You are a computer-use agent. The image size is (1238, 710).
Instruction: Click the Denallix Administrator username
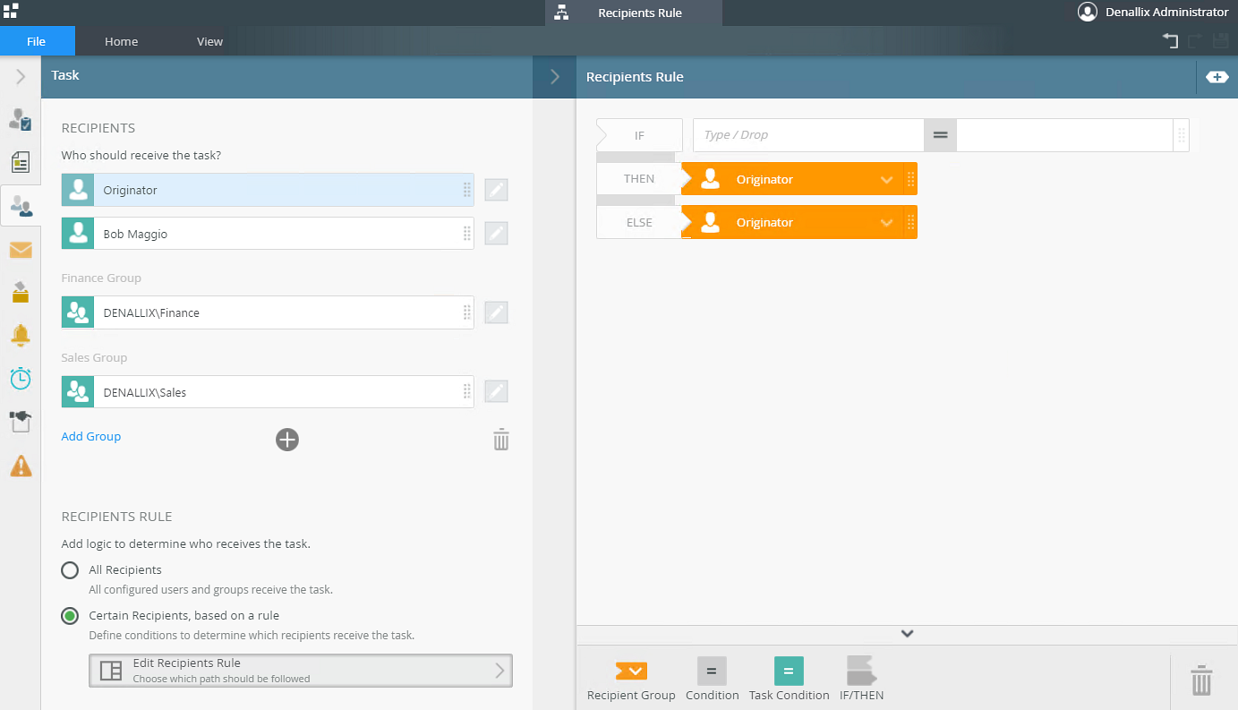point(1167,13)
